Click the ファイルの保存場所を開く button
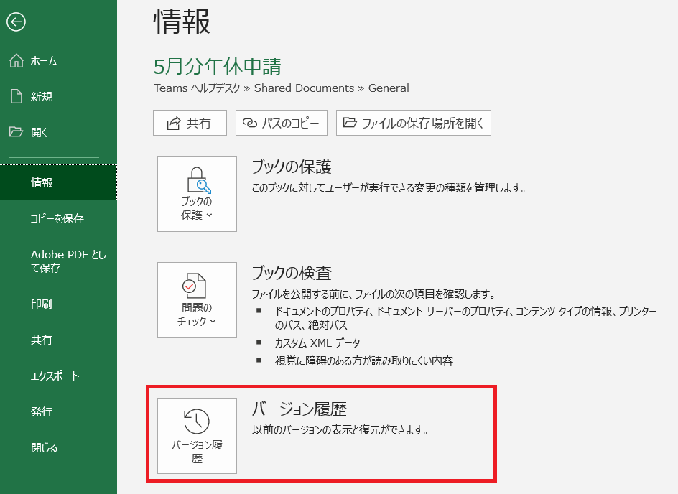Viewport: 678px width, 494px height. (414, 123)
